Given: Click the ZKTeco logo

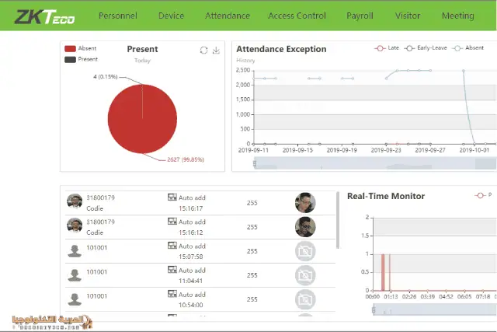Looking at the screenshot, I should 45,17.
